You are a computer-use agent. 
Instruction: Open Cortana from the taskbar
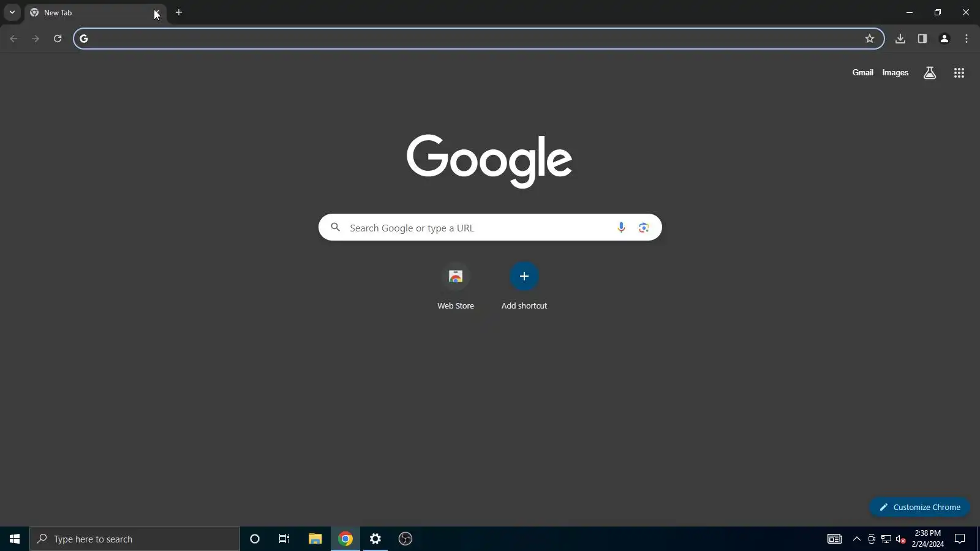[x=255, y=539]
